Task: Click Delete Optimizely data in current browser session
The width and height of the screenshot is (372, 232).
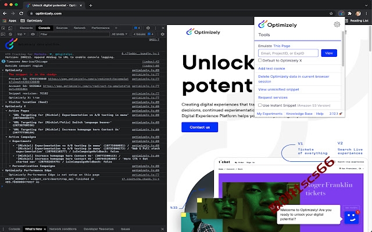Action: [x=294, y=79]
